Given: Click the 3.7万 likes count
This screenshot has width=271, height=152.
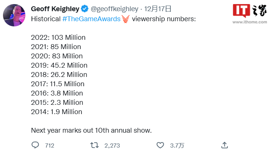Looking at the screenshot, I should [177, 146].
